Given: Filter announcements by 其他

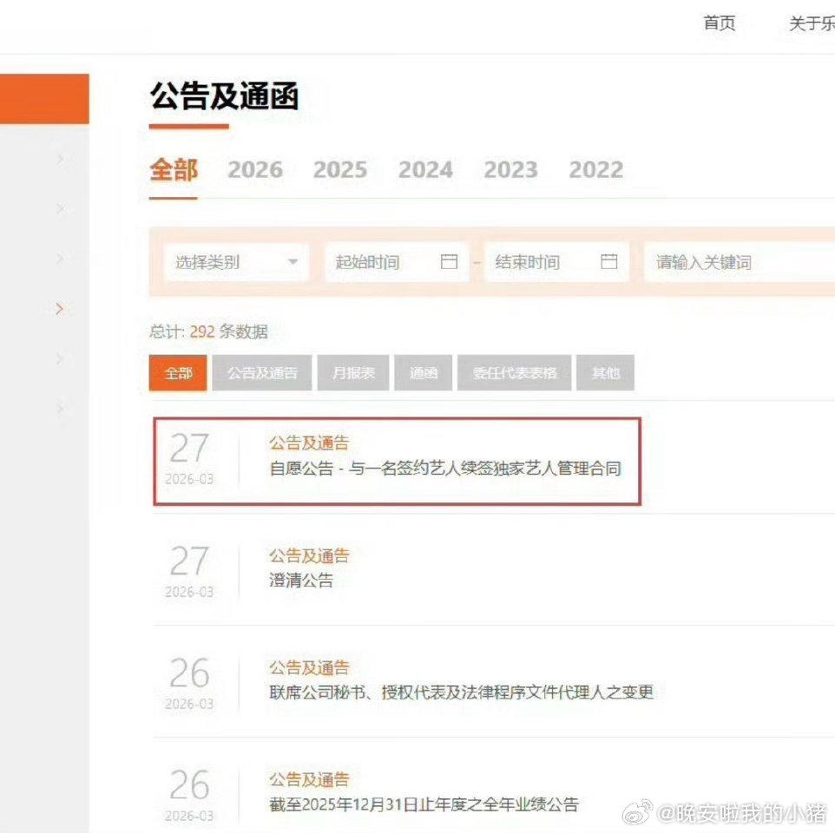Looking at the screenshot, I should 605,372.
